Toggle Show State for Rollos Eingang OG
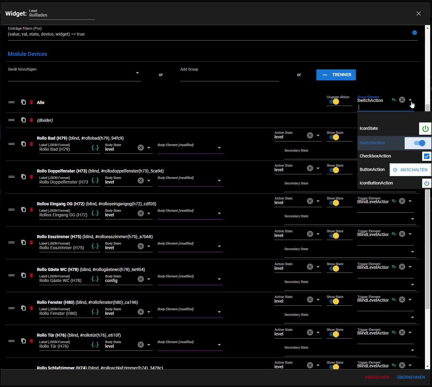 (334, 203)
